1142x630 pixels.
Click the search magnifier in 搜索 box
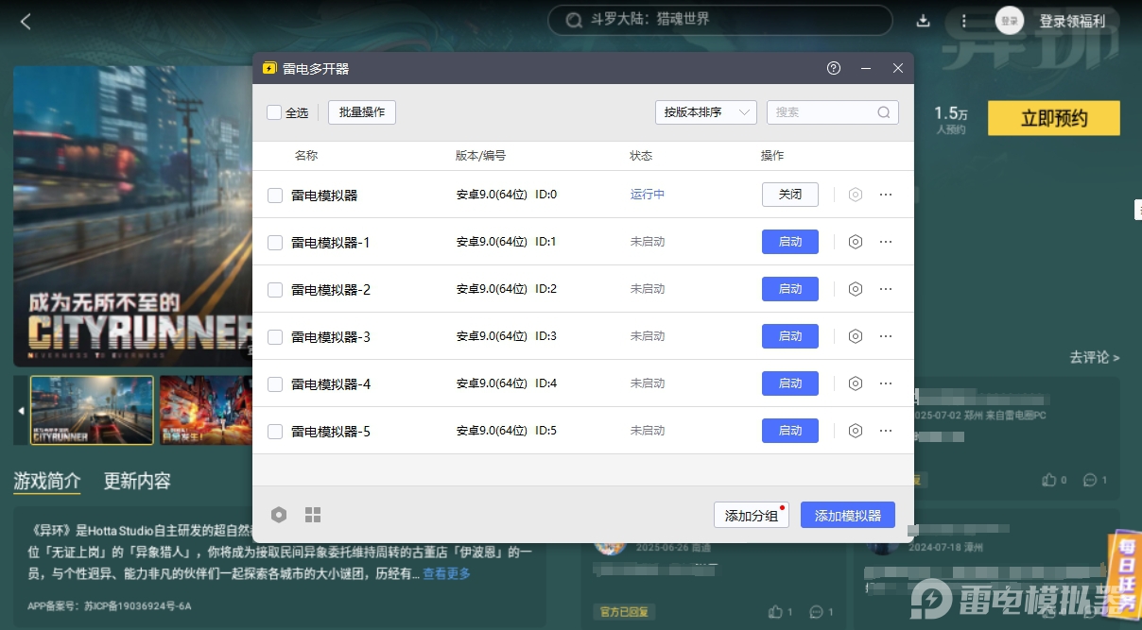(883, 112)
